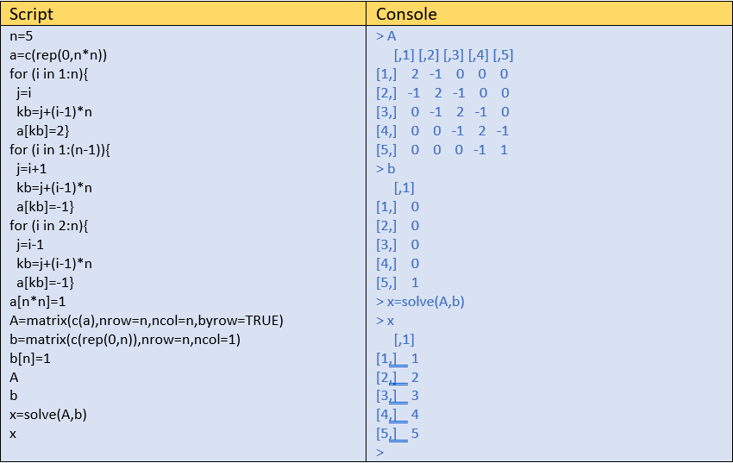
Task: Click the b=matrix(c(rep(0,n)),...) script line
Action: coord(125,339)
